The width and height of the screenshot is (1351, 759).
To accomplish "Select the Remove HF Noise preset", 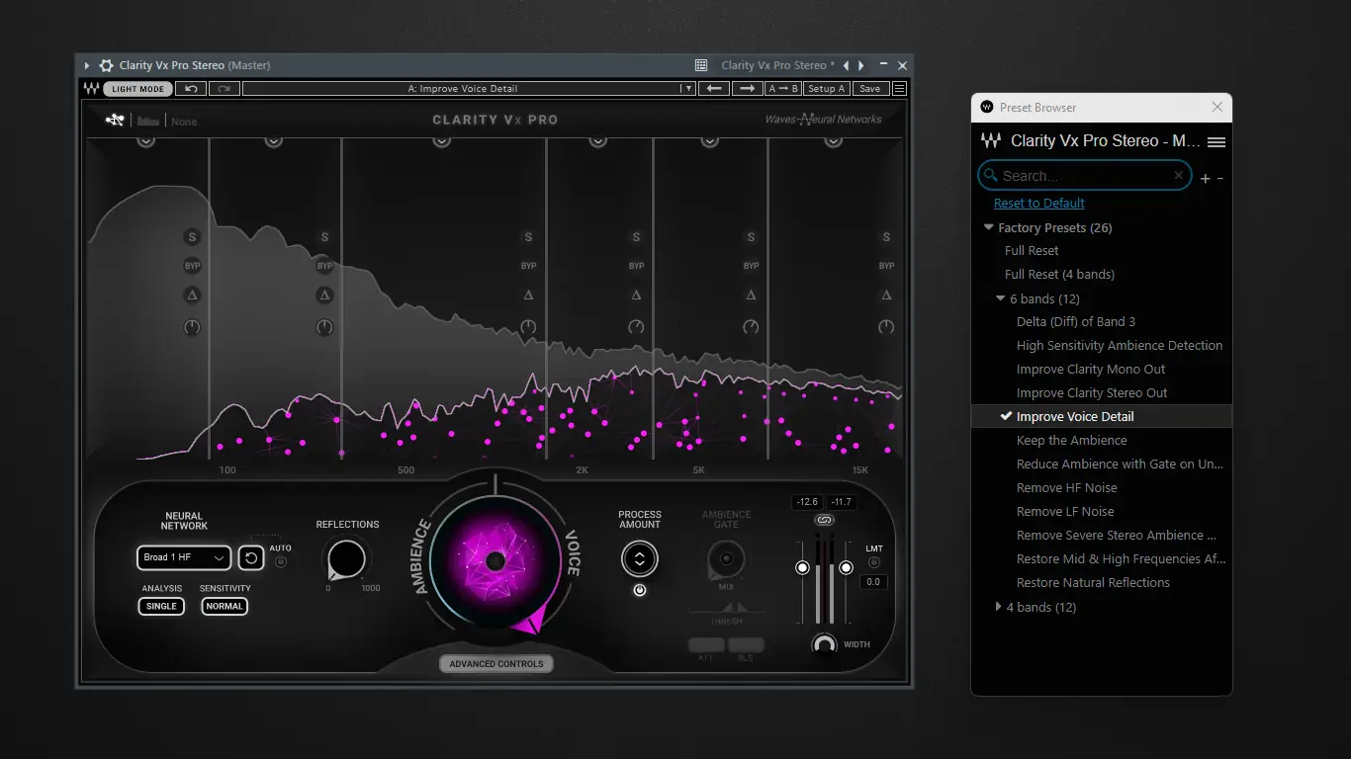I will click(x=1067, y=488).
